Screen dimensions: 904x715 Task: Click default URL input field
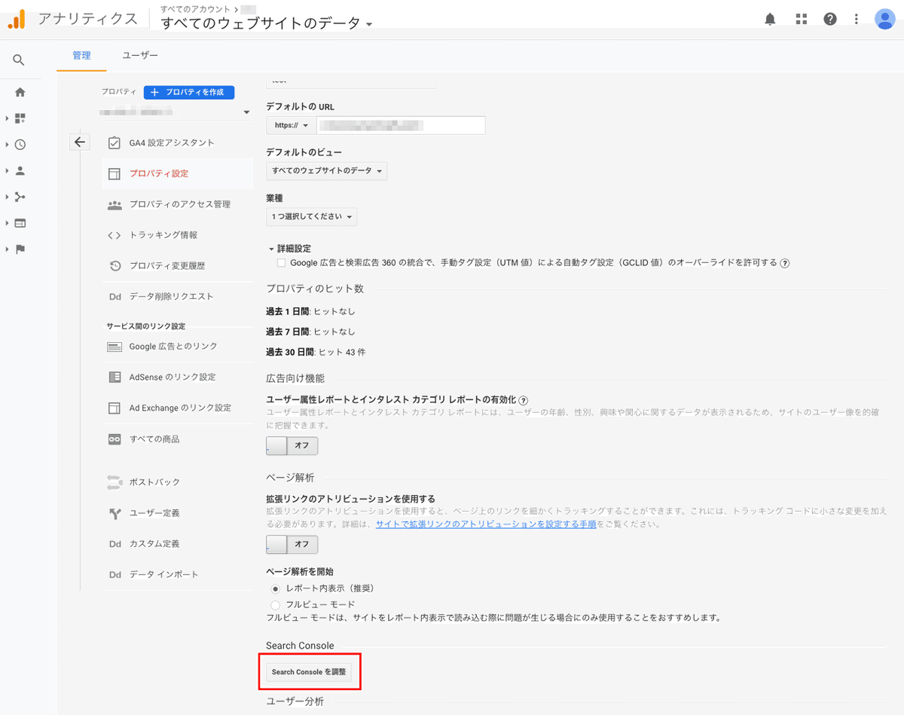click(x=401, y=125)
